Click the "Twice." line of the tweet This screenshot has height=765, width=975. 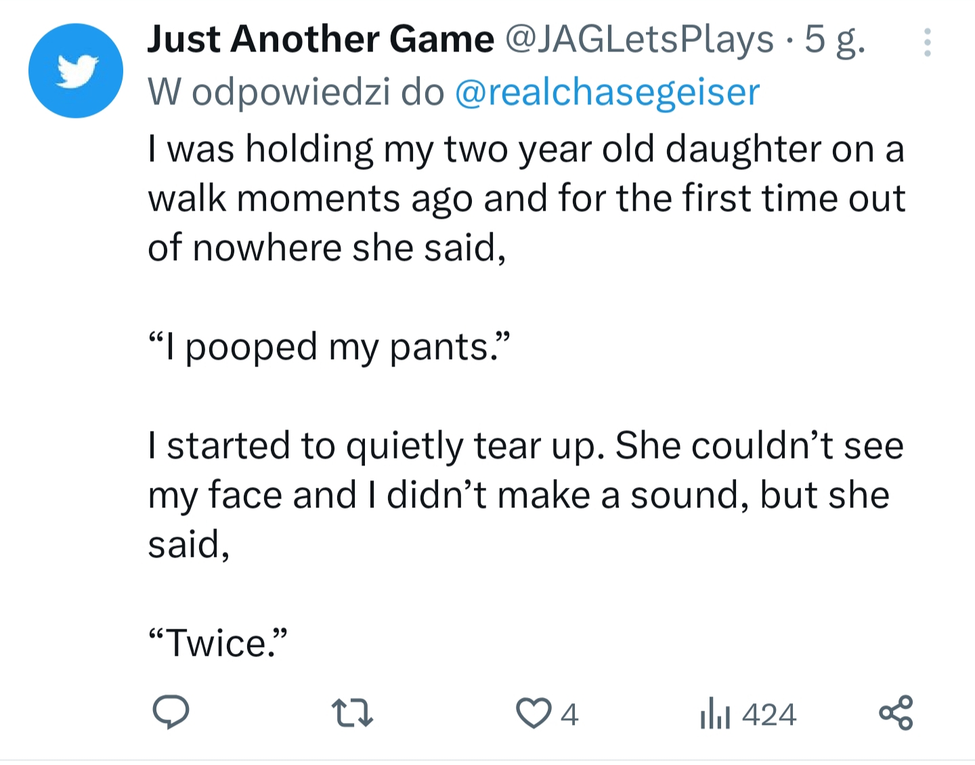[218, 642]
